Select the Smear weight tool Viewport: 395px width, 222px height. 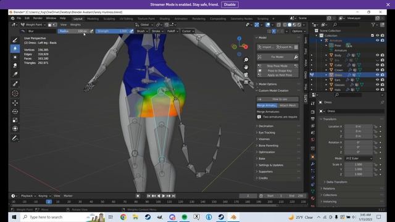pos(15,66)
